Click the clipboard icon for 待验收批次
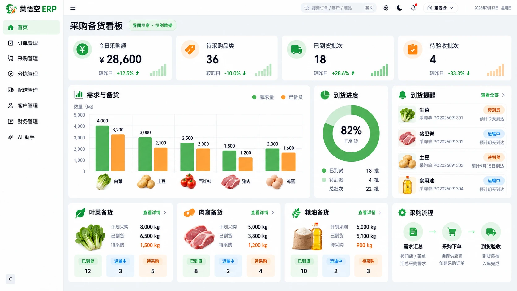This screenshot has width=517, height=291. pyautogui.click(x=413, y=49)
